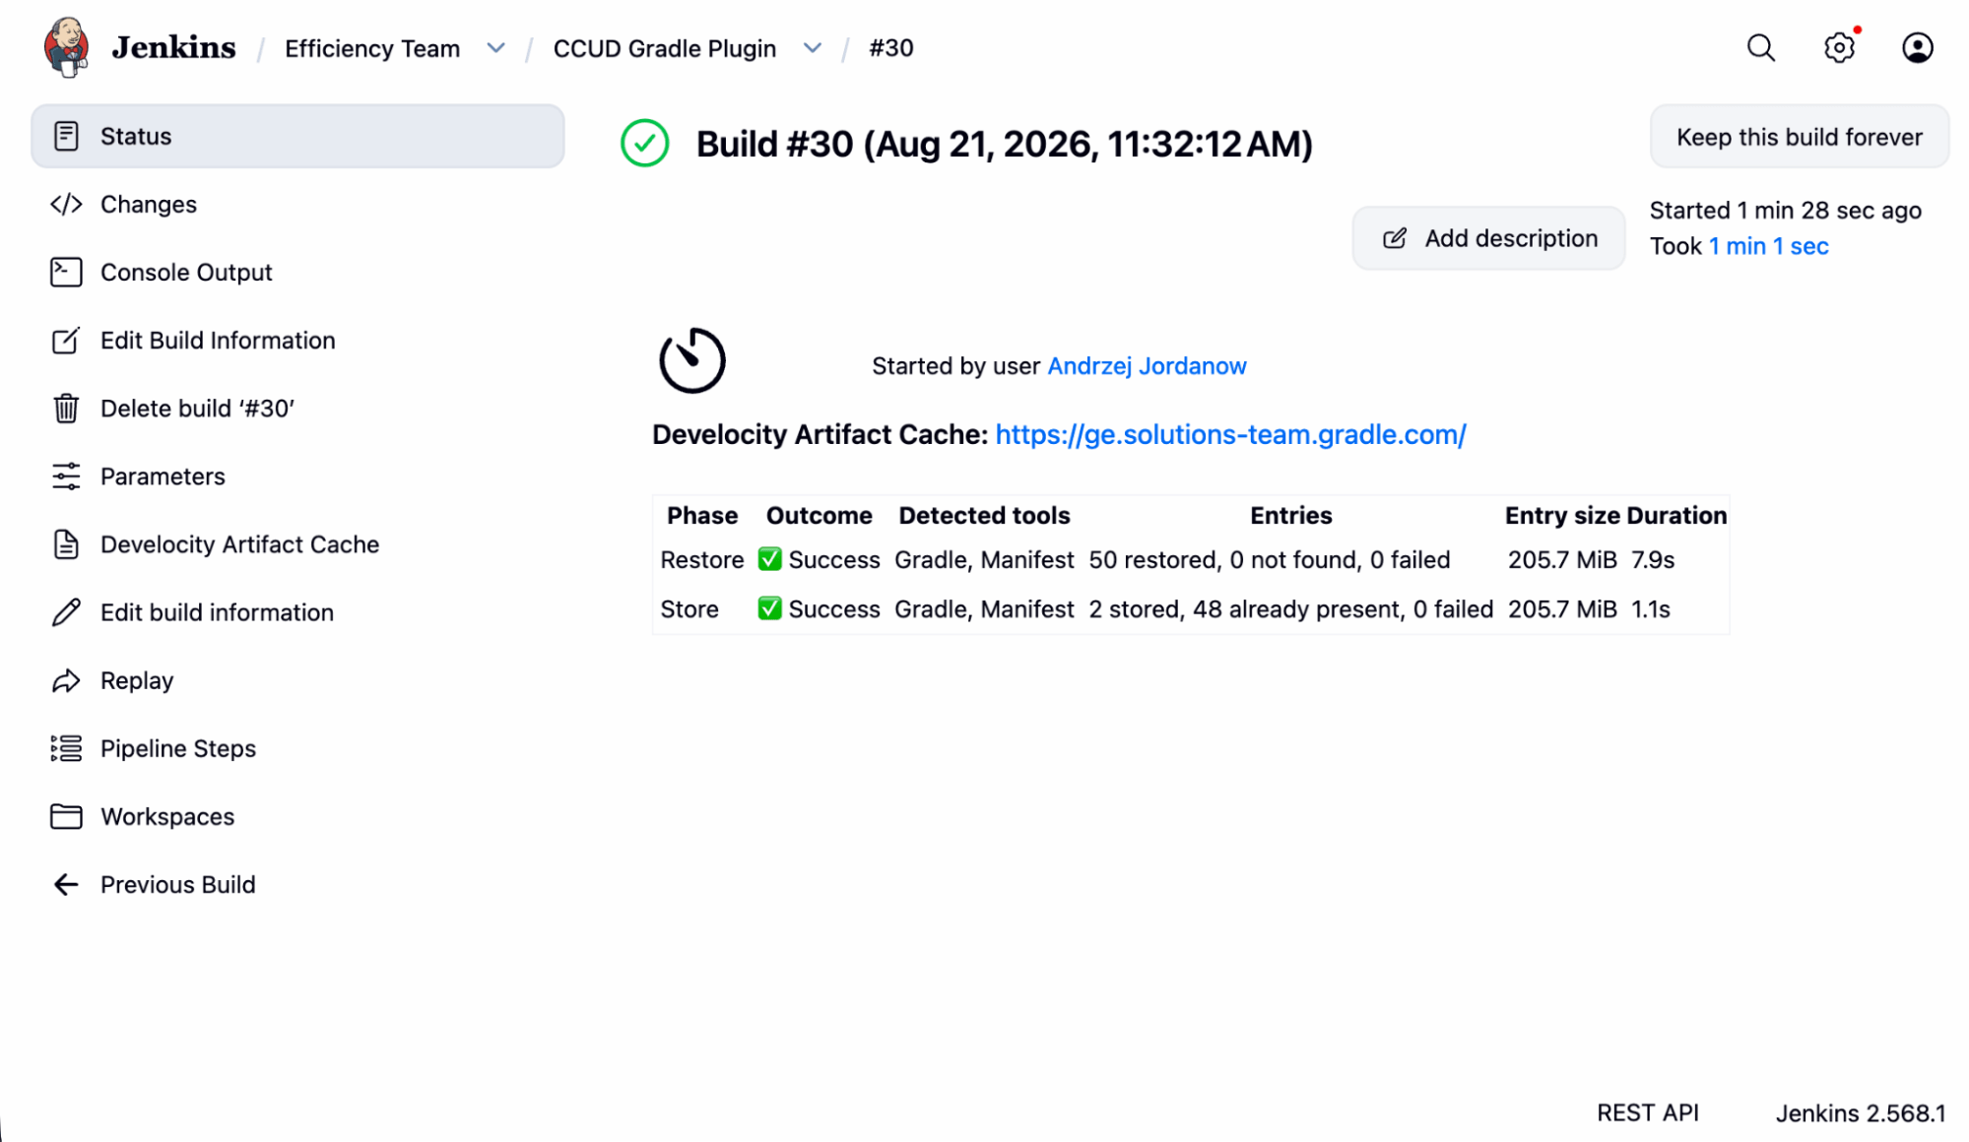Click the Store phase cell

tap(689, 609)
